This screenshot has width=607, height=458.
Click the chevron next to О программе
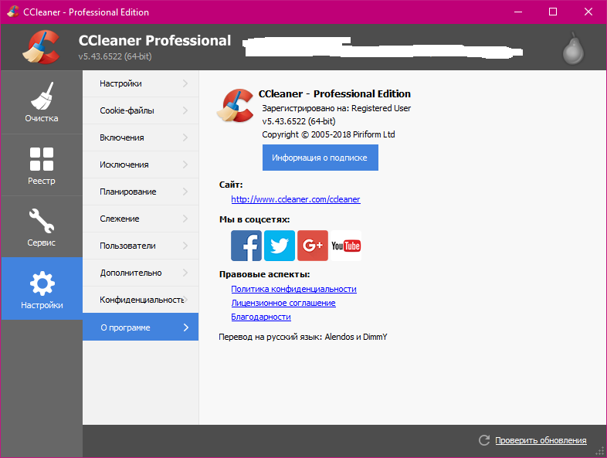click(186, 327)
